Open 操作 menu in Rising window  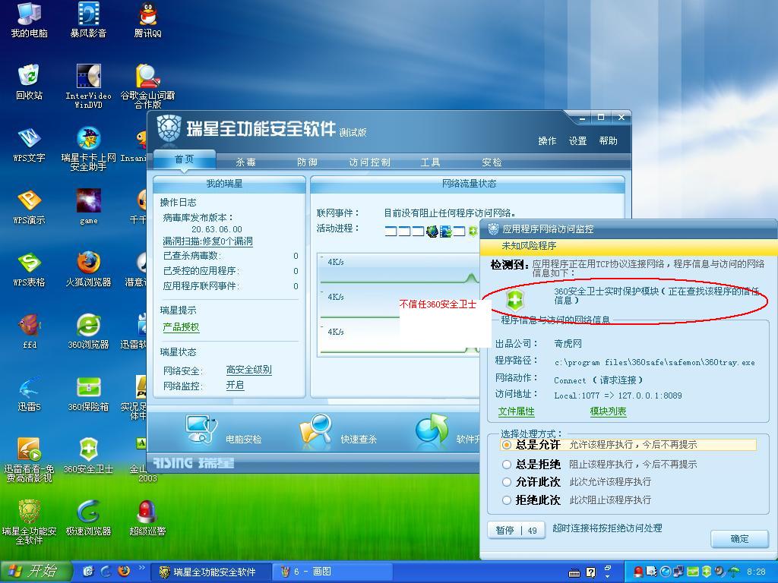547,140
